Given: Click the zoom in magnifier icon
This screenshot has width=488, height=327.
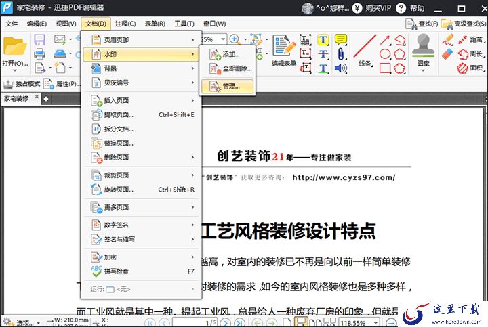Looking at the screenshot, I should [235, 39].
